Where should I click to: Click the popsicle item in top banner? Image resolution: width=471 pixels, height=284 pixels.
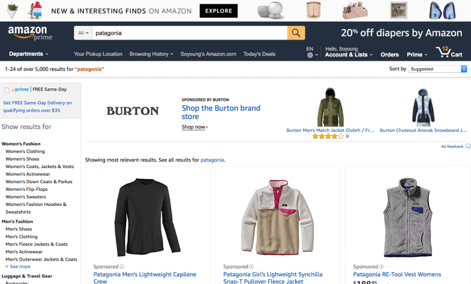coord(35,10)
